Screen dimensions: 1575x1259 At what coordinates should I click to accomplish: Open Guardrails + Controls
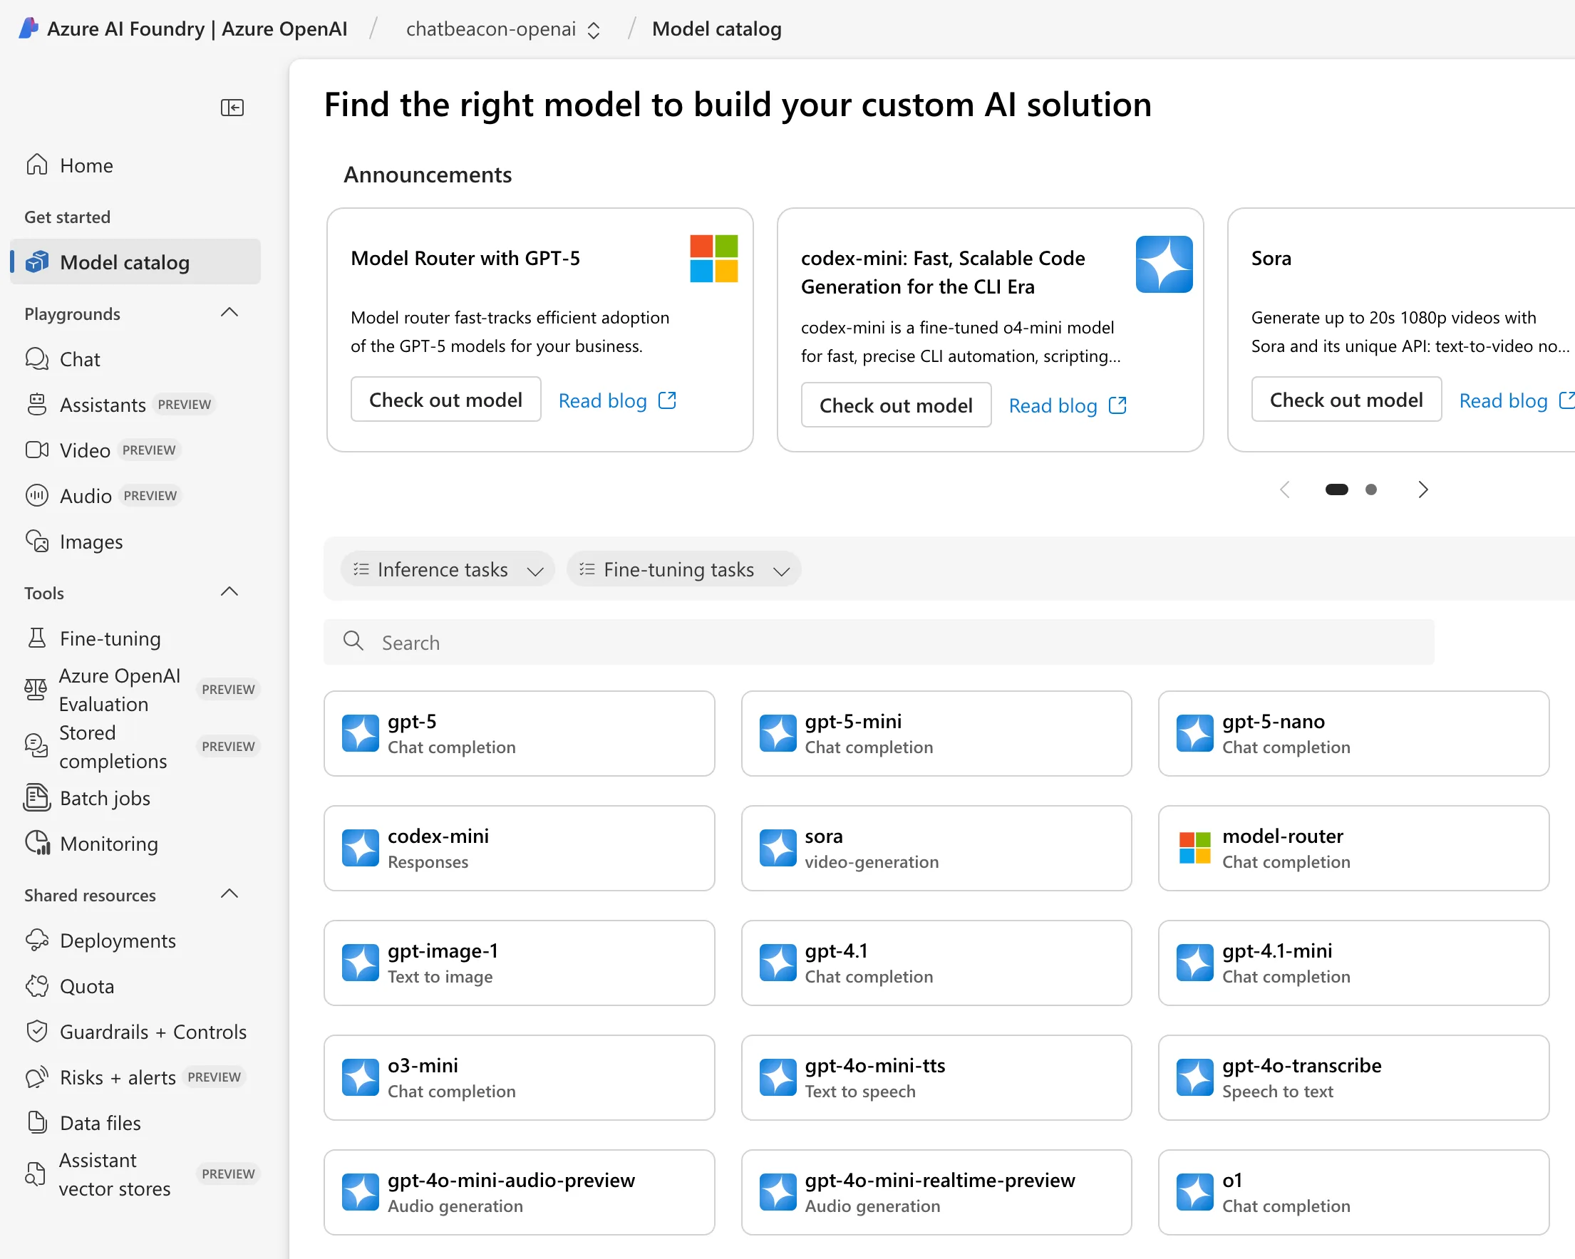pos(153,1032)
